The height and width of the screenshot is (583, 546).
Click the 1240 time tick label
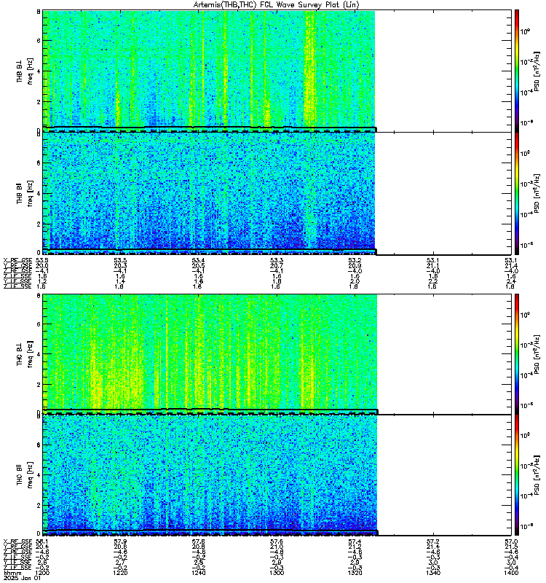pyautogui.click(x=198, y=573)
